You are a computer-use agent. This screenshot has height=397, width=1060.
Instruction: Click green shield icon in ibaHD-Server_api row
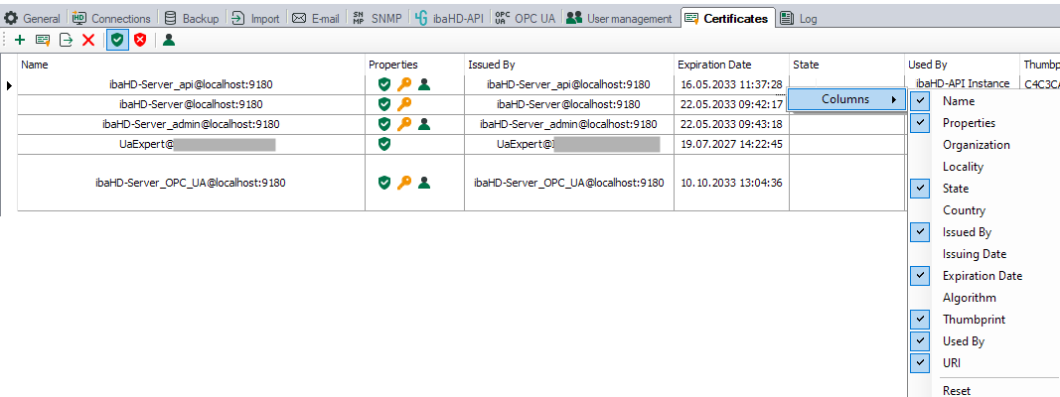(x=384, y=84)
